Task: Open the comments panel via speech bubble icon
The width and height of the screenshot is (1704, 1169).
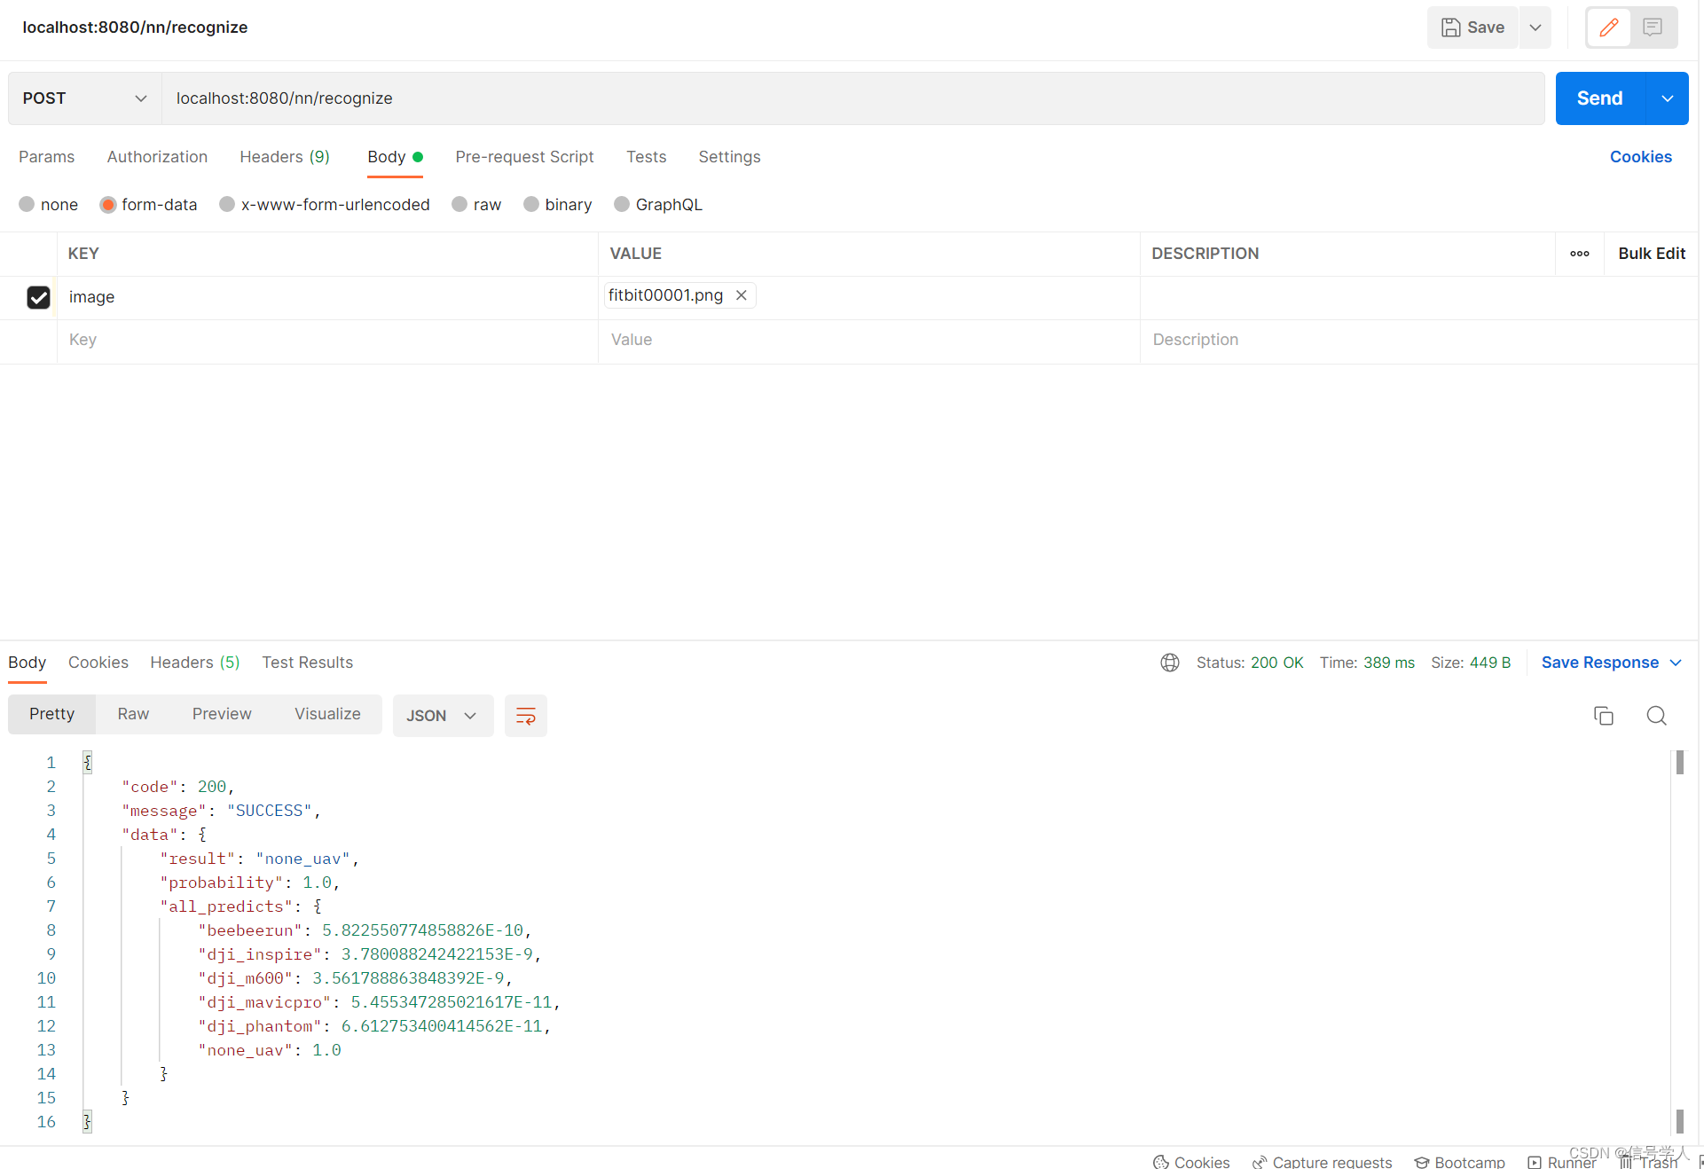Action: click(x=1652, y=27)
